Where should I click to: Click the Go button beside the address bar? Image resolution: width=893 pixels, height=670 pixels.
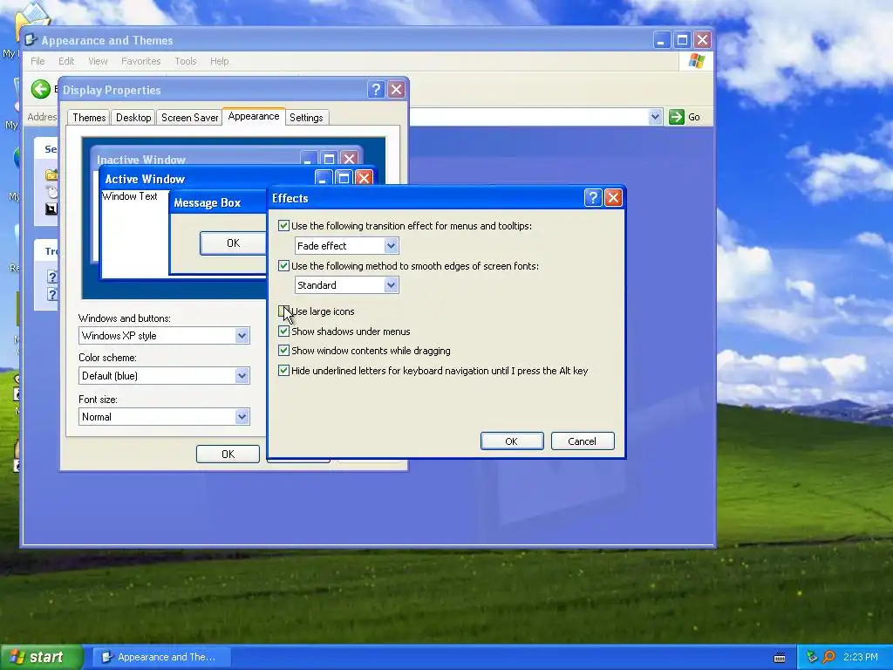pos(684,117)
